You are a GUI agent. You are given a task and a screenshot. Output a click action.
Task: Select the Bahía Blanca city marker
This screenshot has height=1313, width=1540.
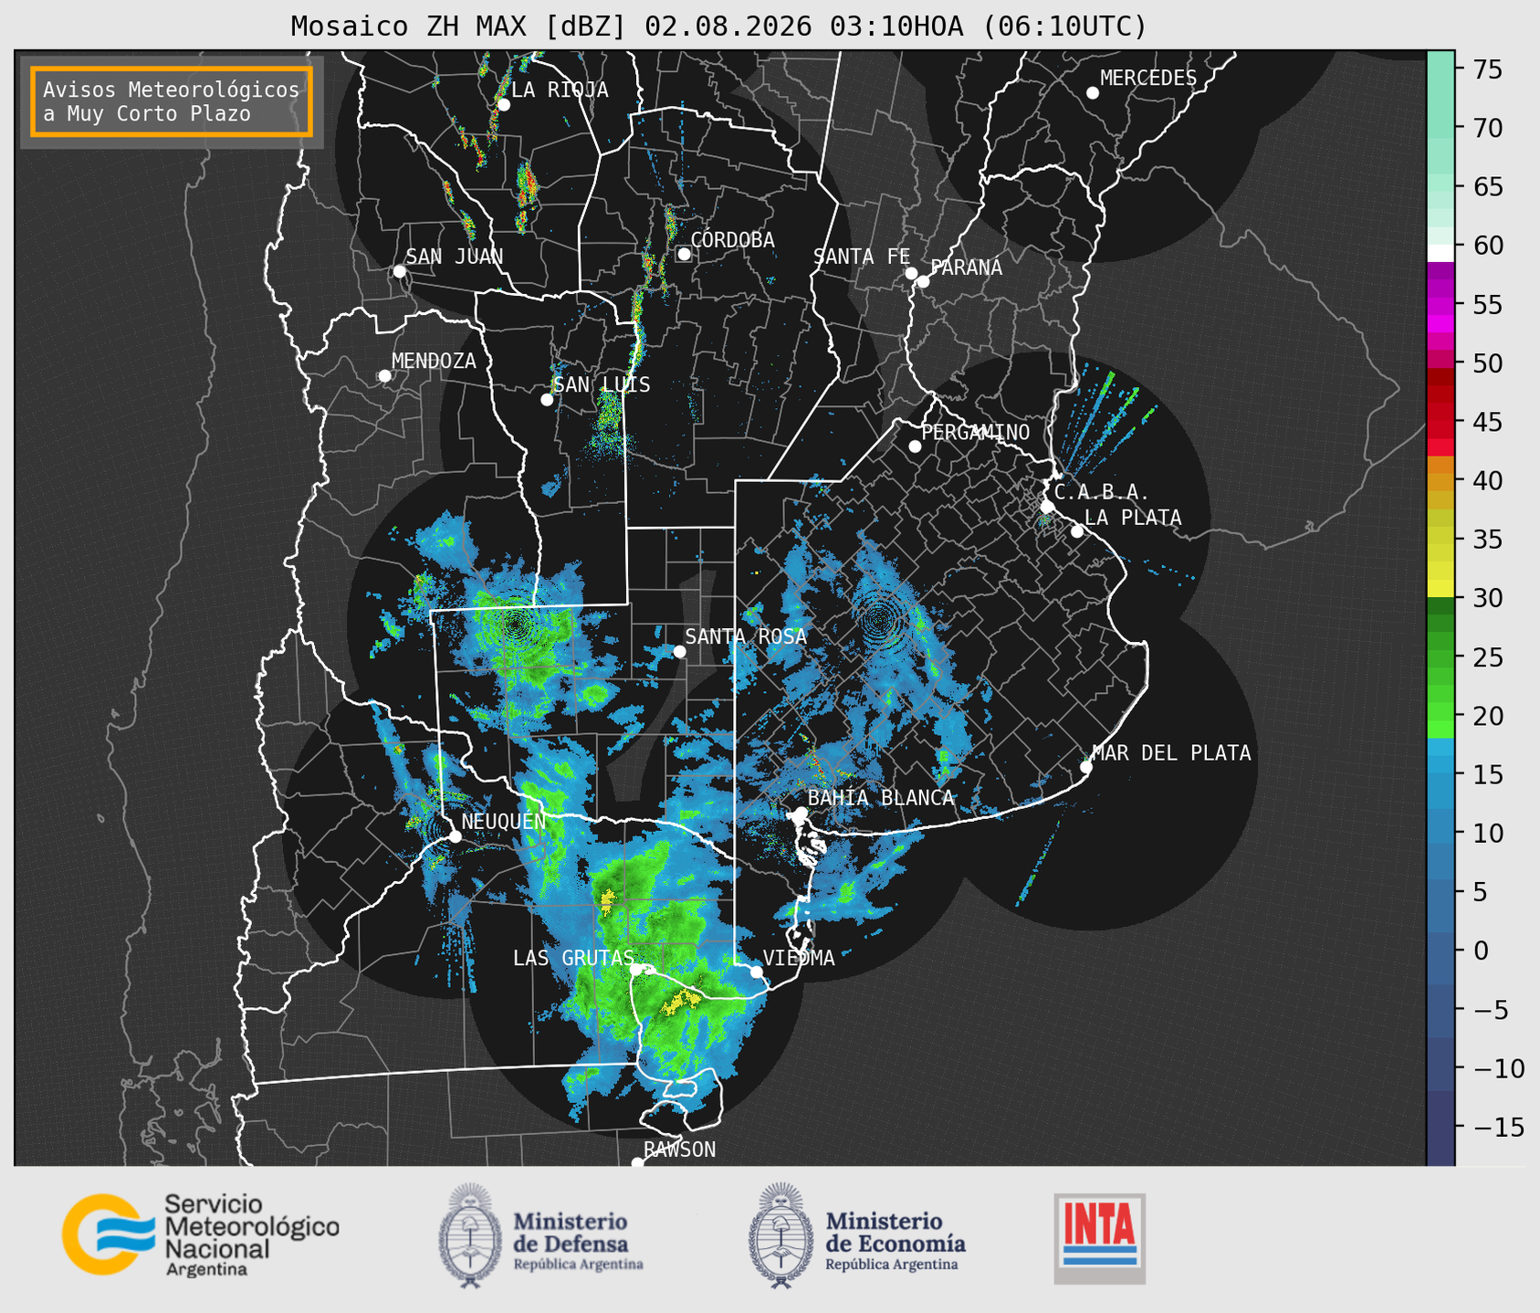[801, 813]
